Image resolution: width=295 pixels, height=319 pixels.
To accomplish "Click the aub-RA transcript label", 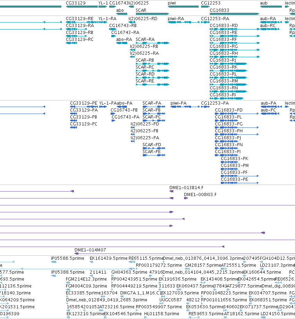I will coord(268,18).
